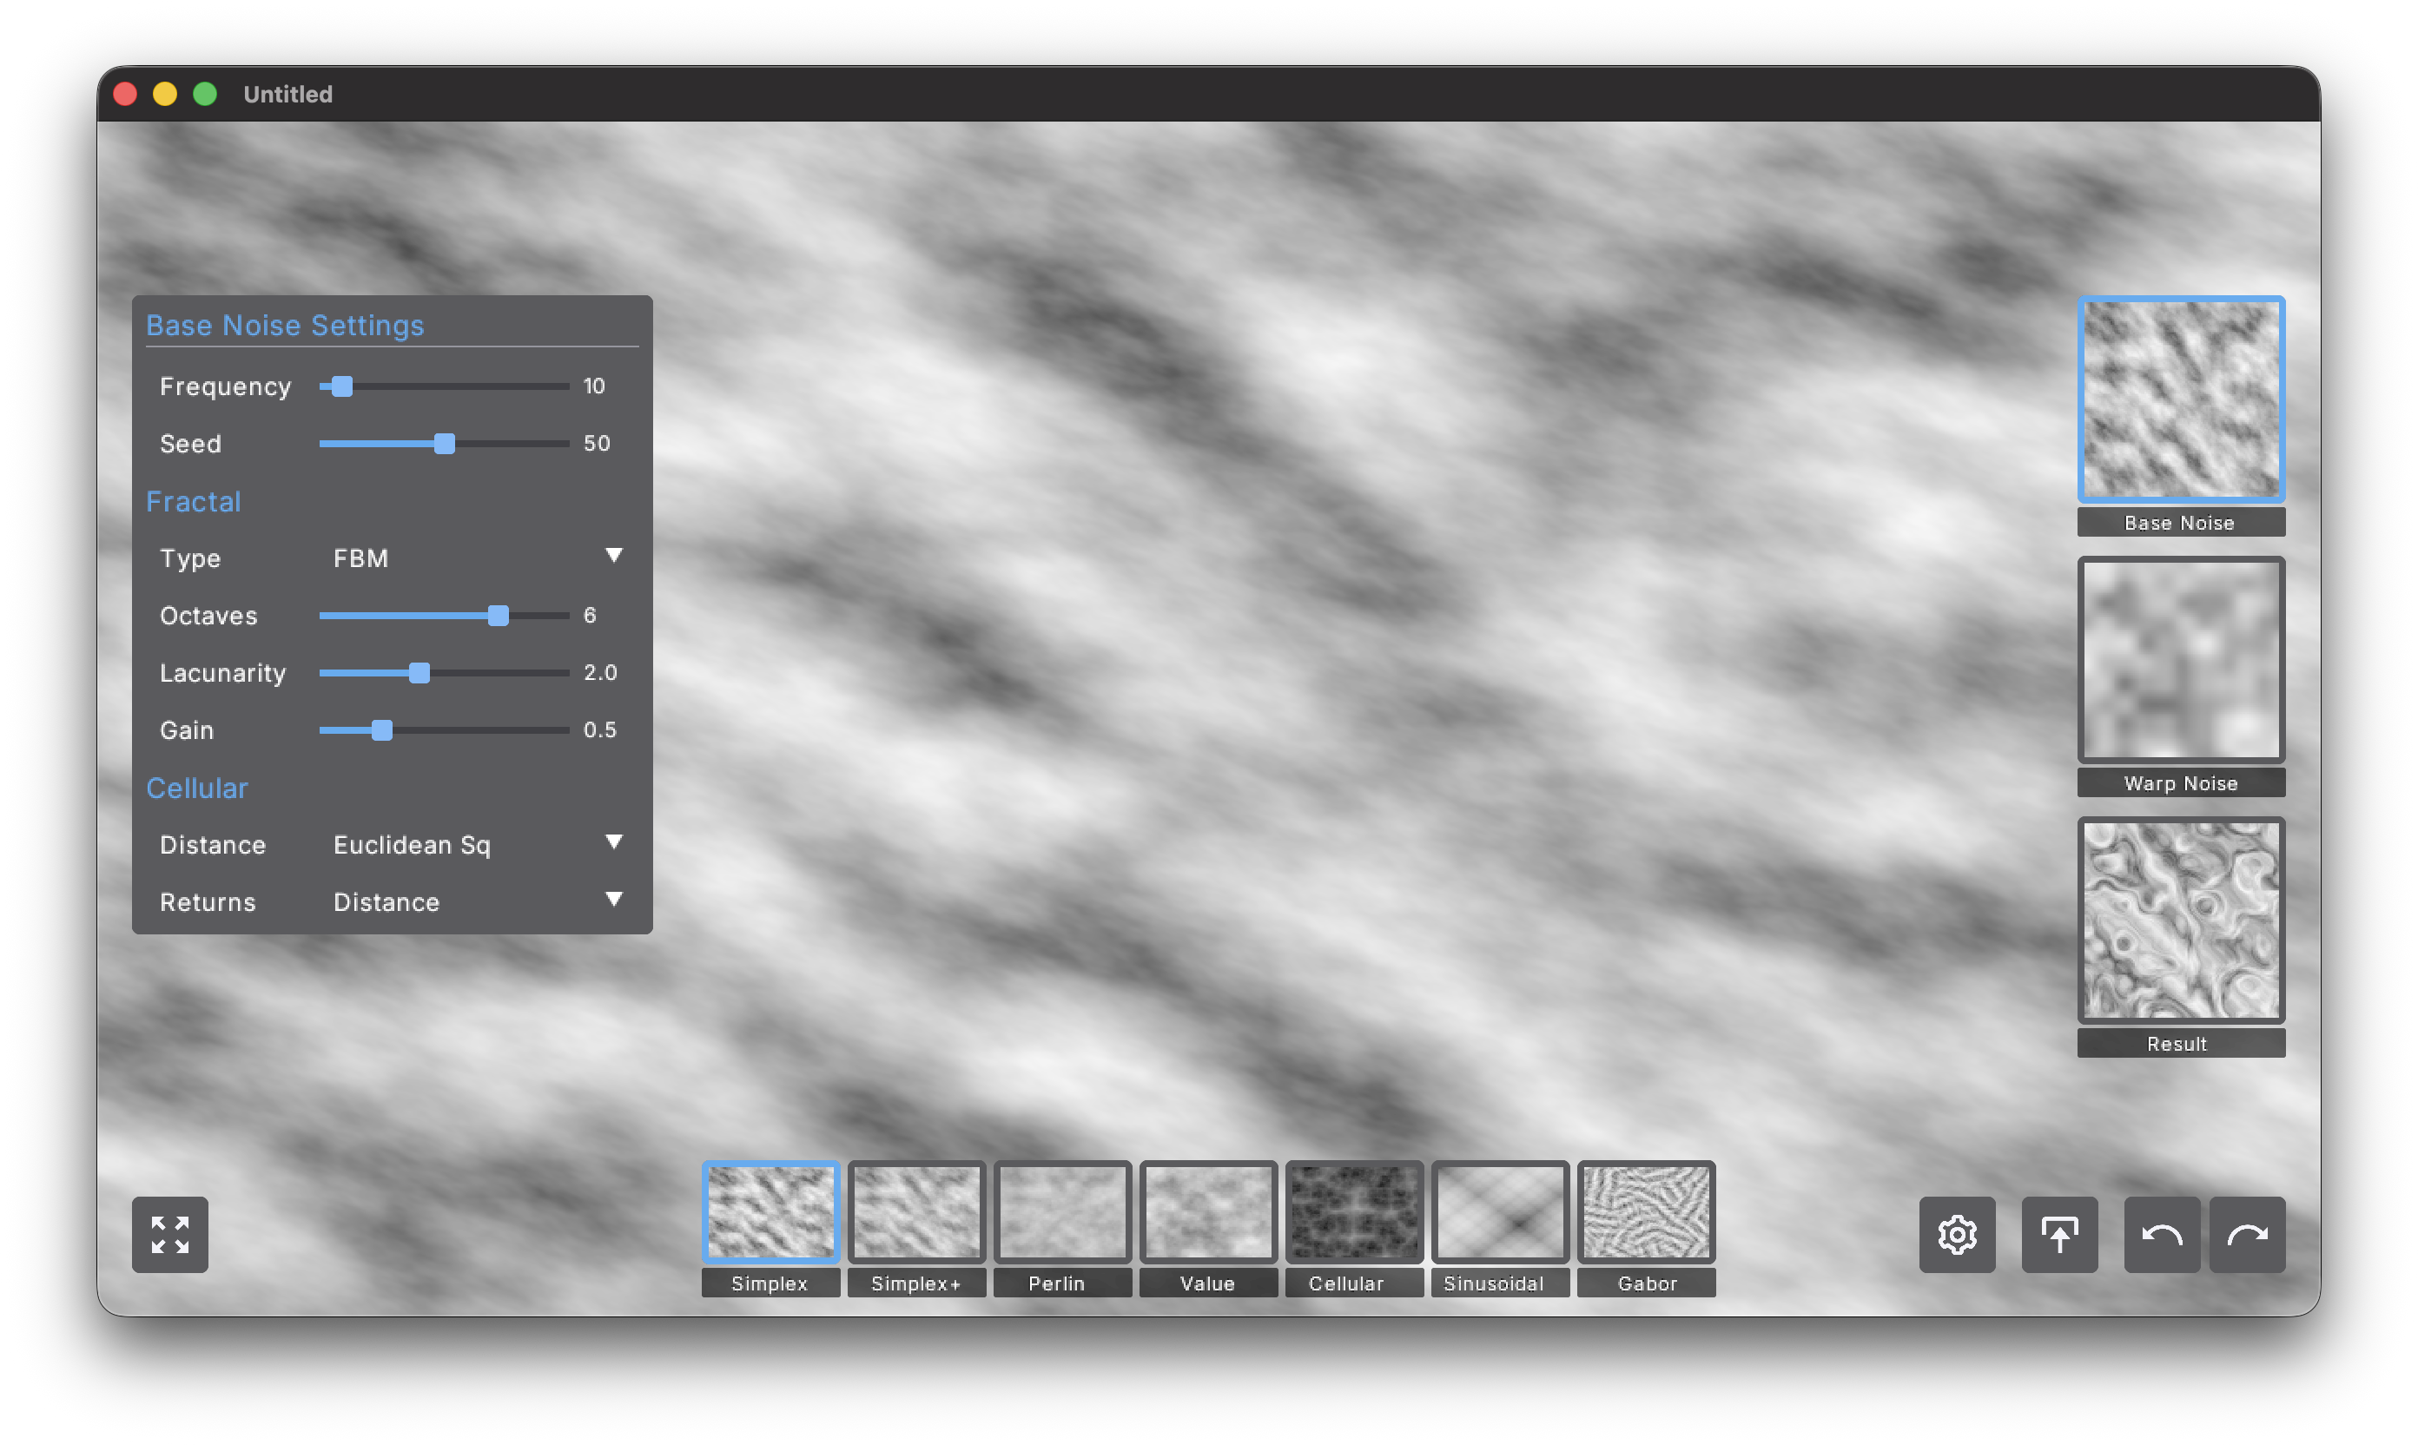Viewport: 2418px width, 1445px height.
Task: Select the Cellular noise thumbnail
Action: click(x=1354, y=1211)
